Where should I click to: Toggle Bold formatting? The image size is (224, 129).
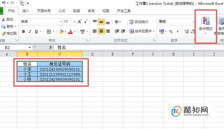point(24,32)
